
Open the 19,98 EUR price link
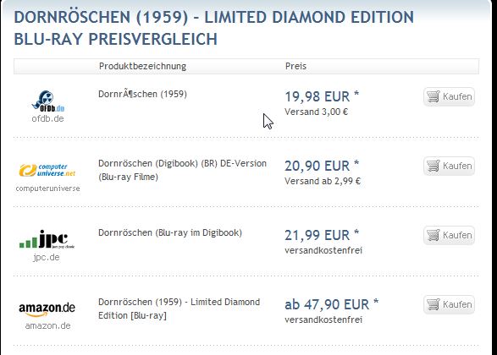[x=322, y=96]
